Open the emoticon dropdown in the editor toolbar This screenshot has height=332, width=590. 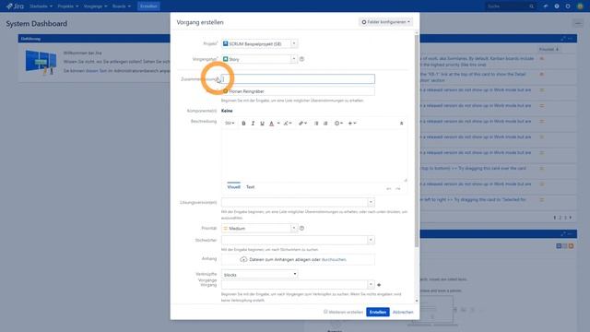tap(338, 123)
